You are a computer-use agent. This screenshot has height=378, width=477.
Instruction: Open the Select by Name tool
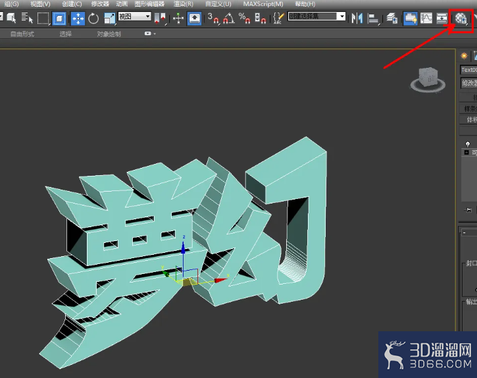27,18
